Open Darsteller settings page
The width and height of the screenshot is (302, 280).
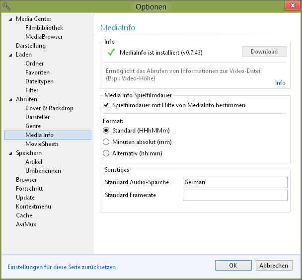click(x=38, y=117)
